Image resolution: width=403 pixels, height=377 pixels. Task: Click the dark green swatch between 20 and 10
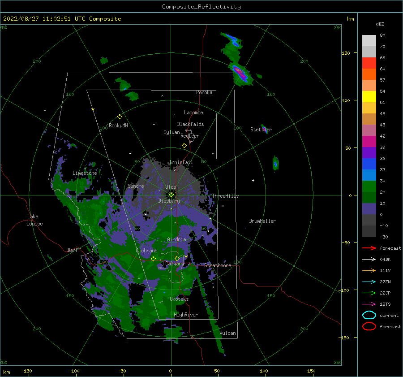[369, 197]
